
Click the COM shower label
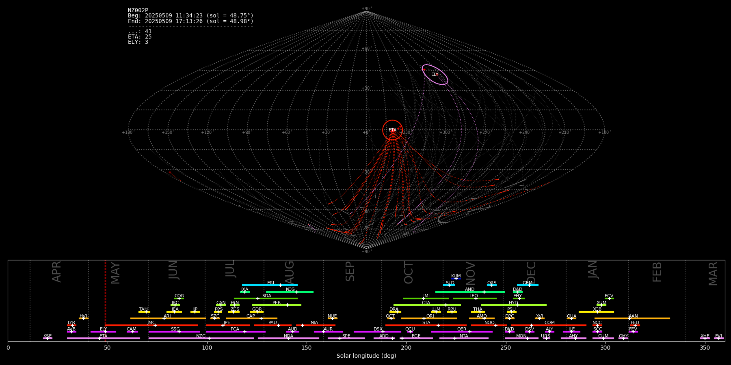(550, 323)
